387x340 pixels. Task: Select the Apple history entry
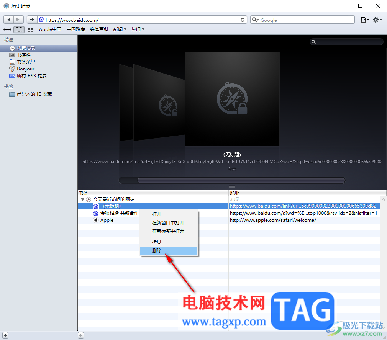coord(107,220)
